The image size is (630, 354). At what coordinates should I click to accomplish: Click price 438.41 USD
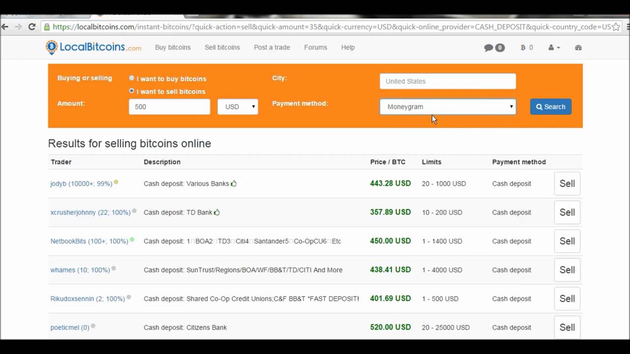(x=390, y=269)
